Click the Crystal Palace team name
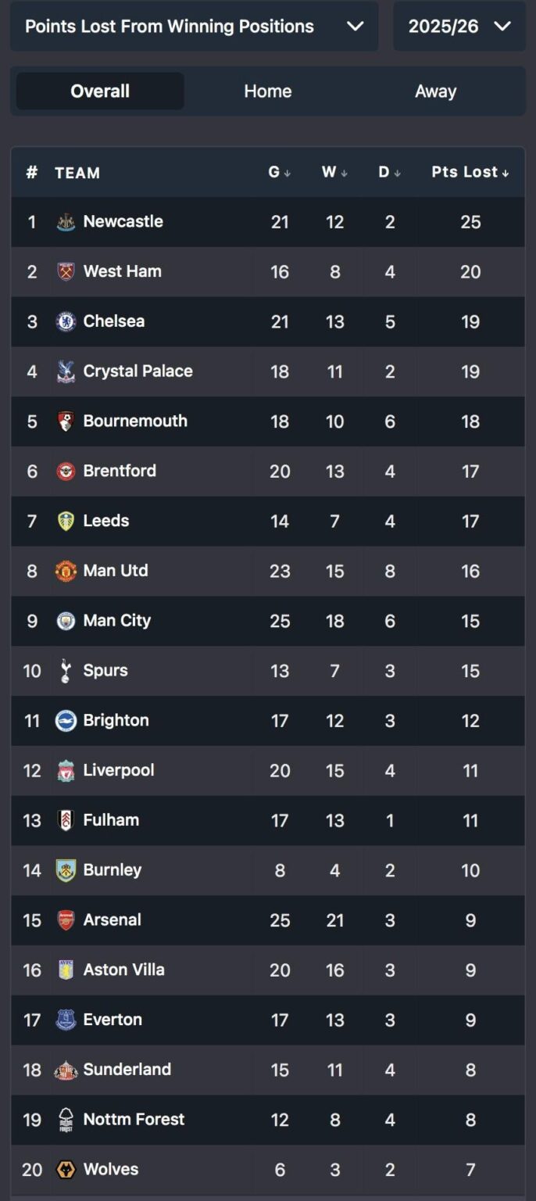Screen dimensions: 536x1201 138,371
